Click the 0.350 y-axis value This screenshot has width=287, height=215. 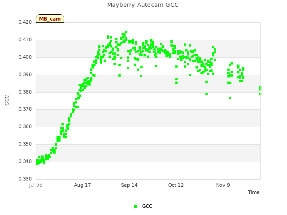pos(25,144)
